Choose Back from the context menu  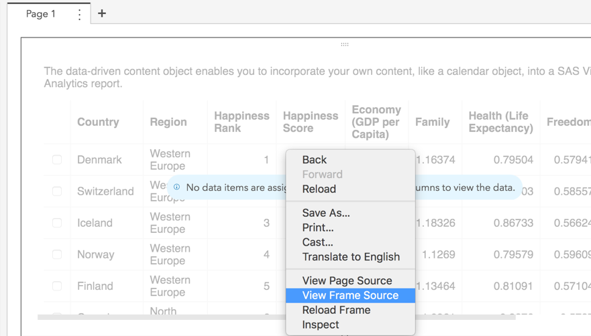pos(315,160)
